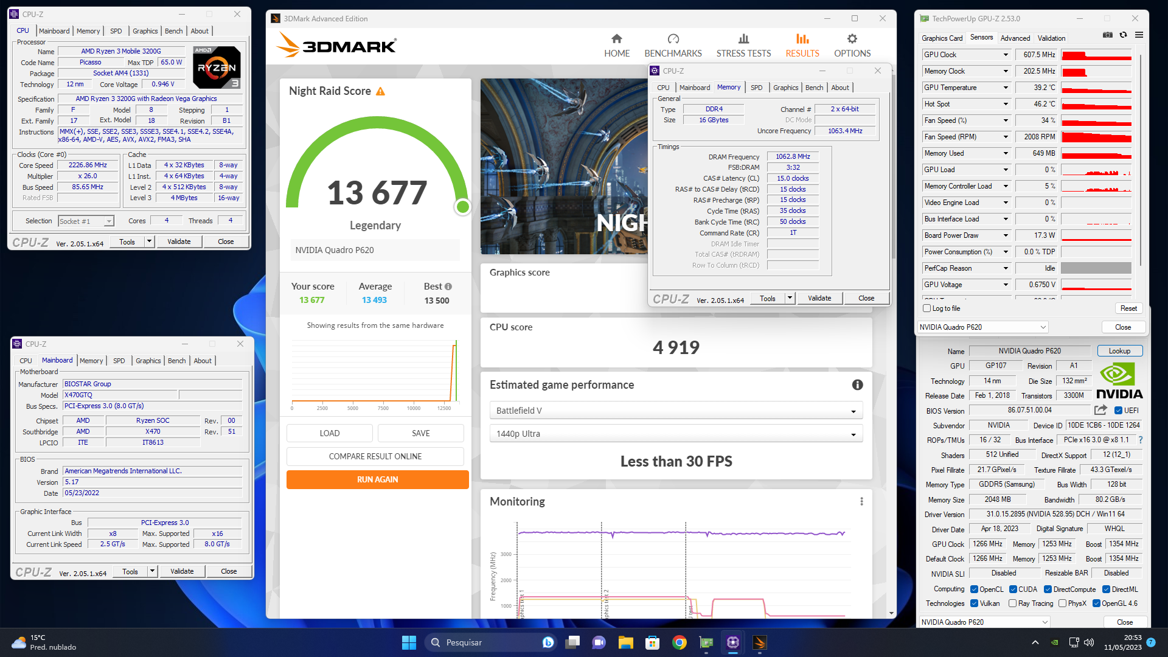Click info icon next to Best score
1168x657 pixels.
(x=448, y=287)
